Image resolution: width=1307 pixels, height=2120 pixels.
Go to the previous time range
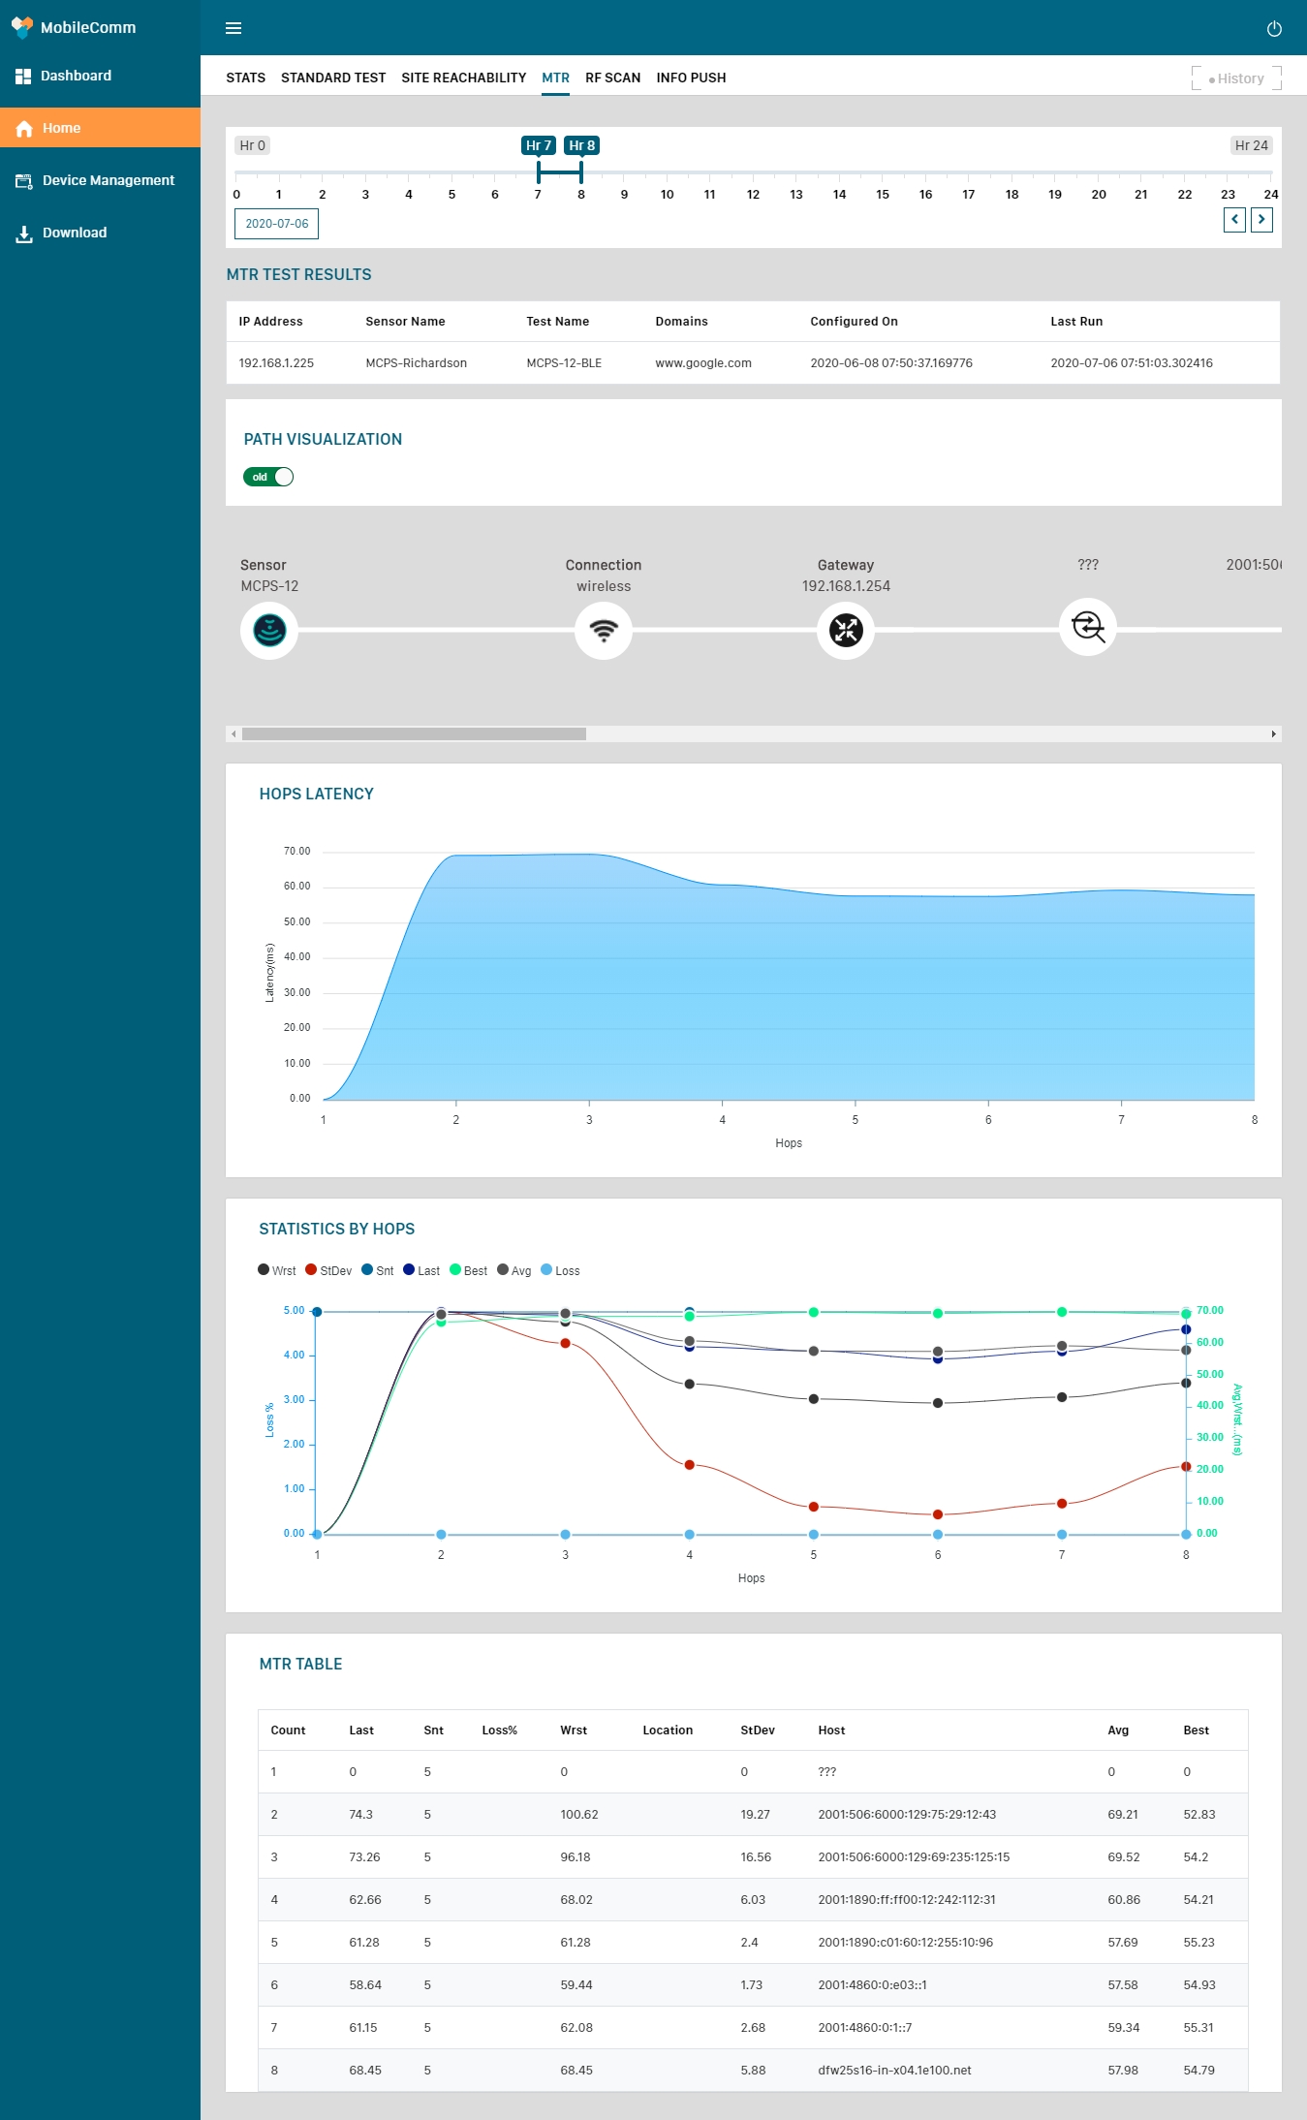pyautogui.click(x=1234, y=220)
